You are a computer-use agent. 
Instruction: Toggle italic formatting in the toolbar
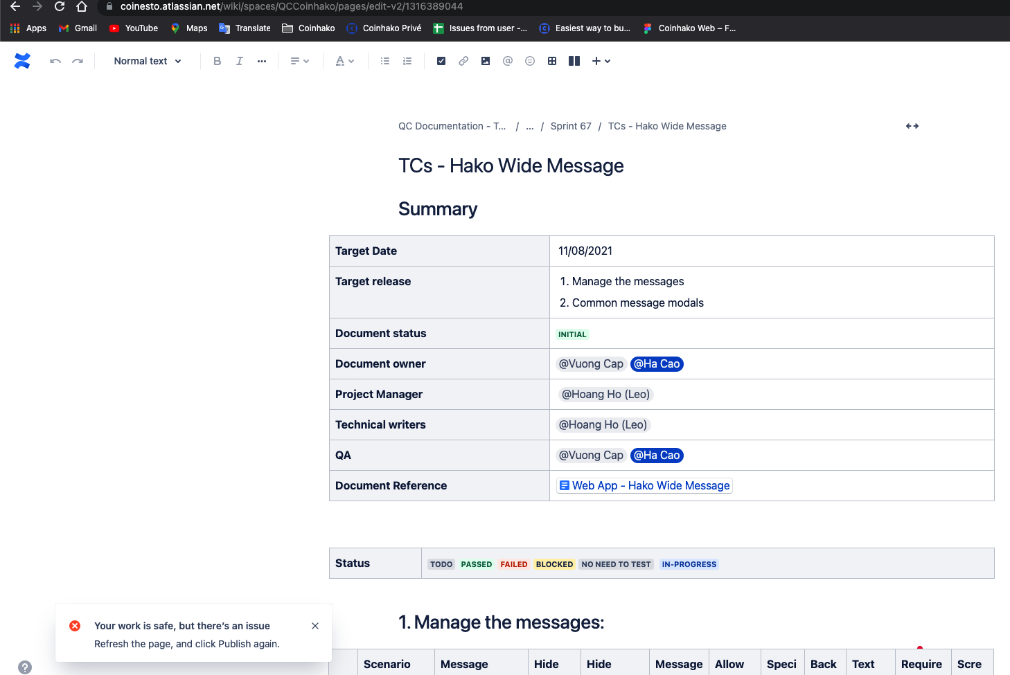[x=240, y=61]
